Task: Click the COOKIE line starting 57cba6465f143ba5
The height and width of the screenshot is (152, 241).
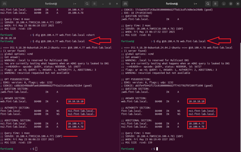Action: click(x=167, y=10)
